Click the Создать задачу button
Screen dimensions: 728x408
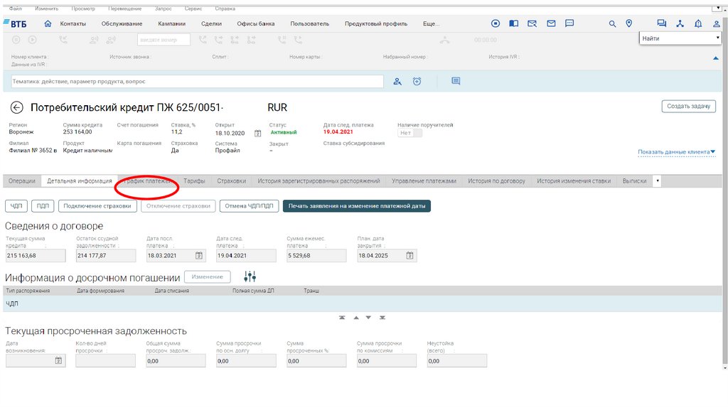[688, 106]
